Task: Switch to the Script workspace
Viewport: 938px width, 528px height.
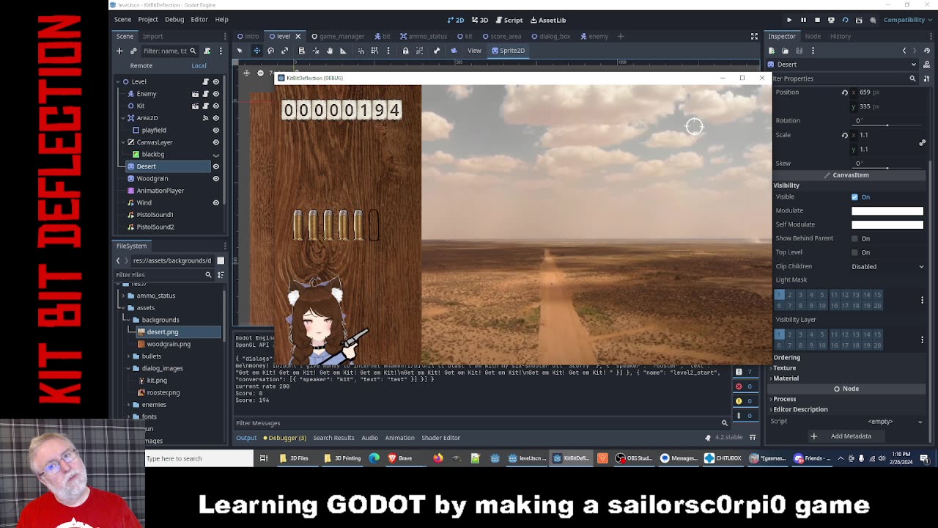Action: [509, 20]
